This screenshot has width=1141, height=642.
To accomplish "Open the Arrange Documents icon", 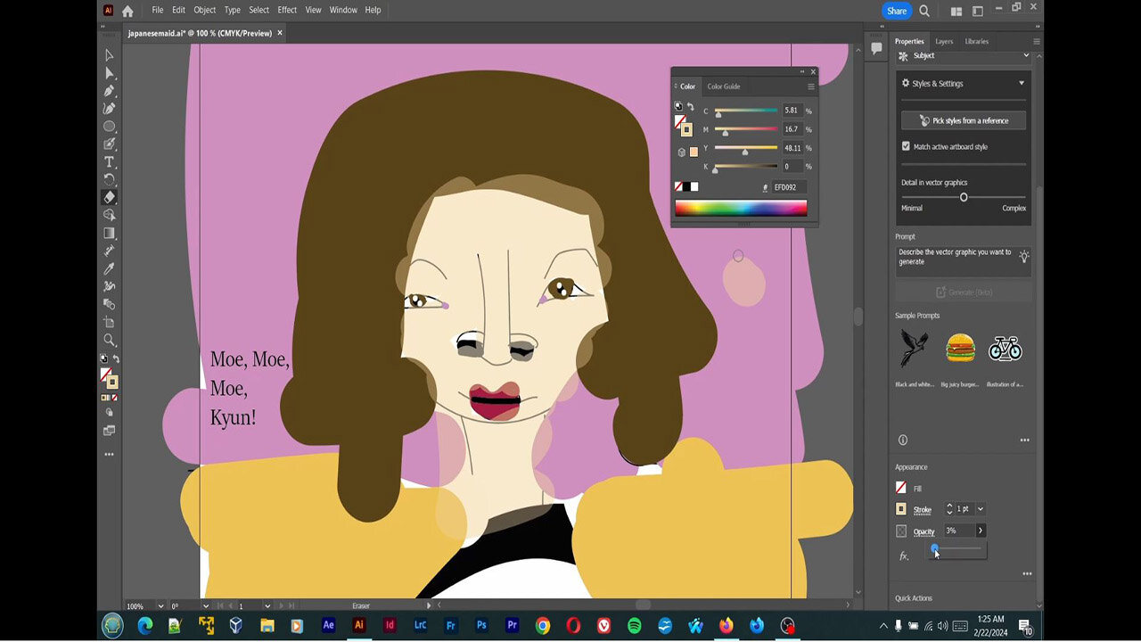I will point(956,11).
